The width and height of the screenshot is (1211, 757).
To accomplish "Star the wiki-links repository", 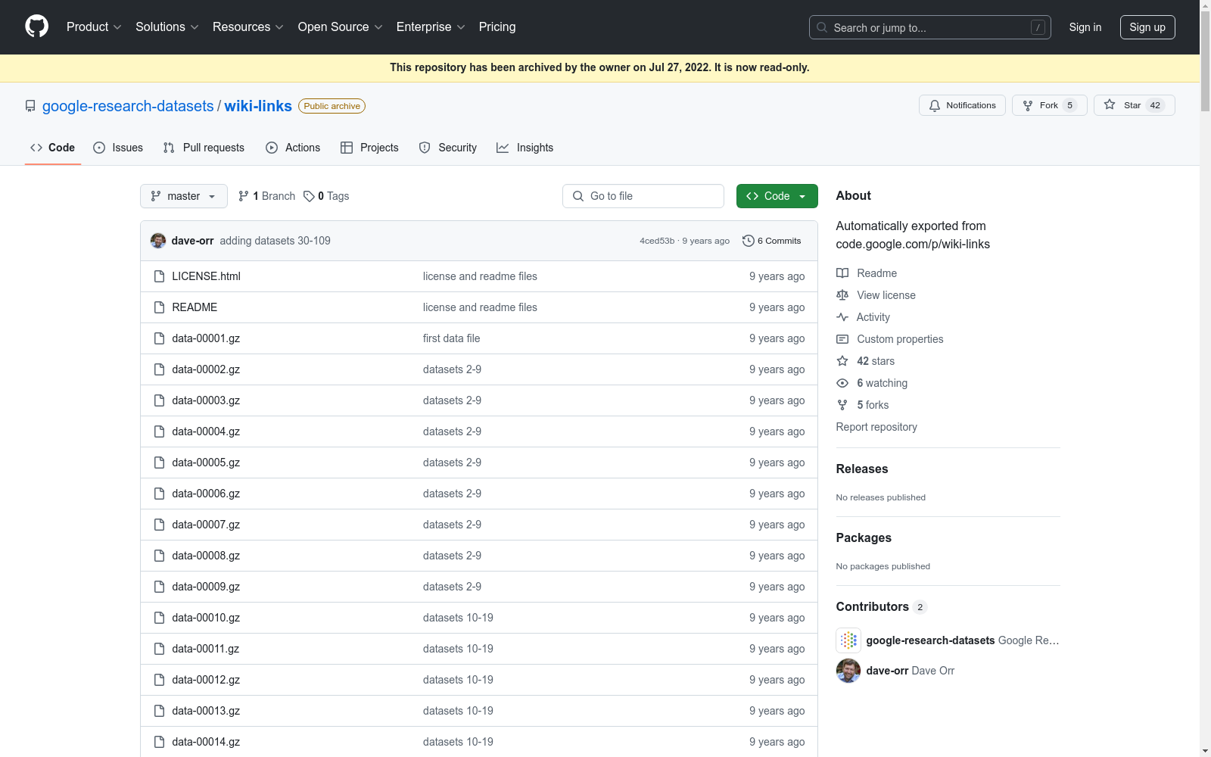I will pos(1134,105).
